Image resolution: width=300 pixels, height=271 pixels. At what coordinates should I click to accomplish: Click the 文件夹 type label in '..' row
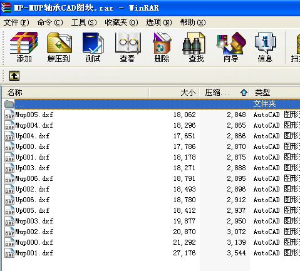click(x=264, y=104)
